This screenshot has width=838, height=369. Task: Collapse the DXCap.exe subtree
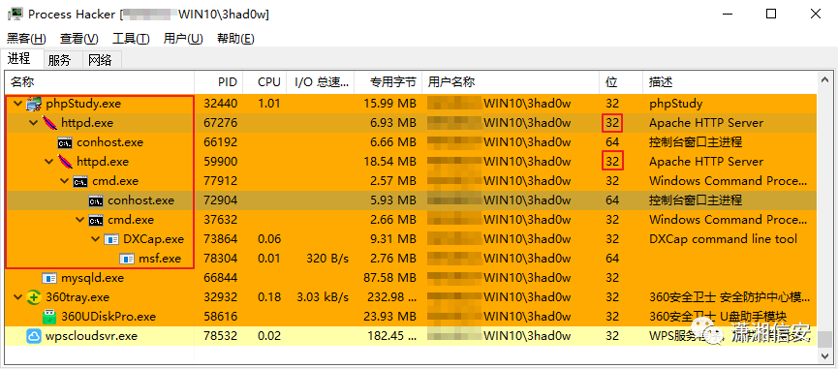(x=96, y=239)
